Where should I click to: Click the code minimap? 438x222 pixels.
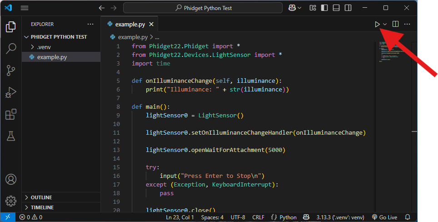click(393, 52)
